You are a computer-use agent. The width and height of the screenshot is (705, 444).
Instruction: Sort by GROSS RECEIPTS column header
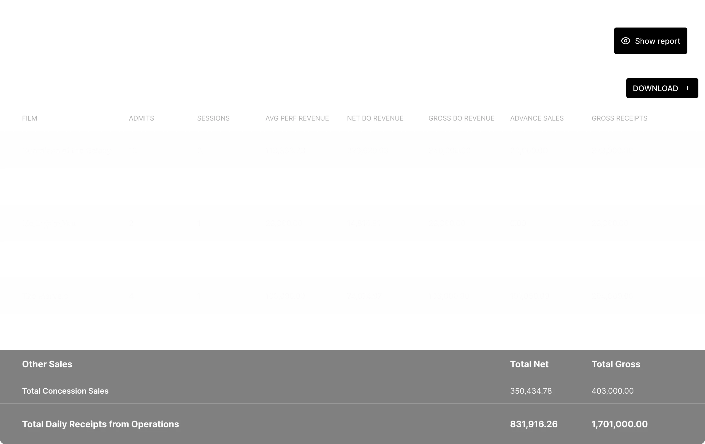(619, 118)
